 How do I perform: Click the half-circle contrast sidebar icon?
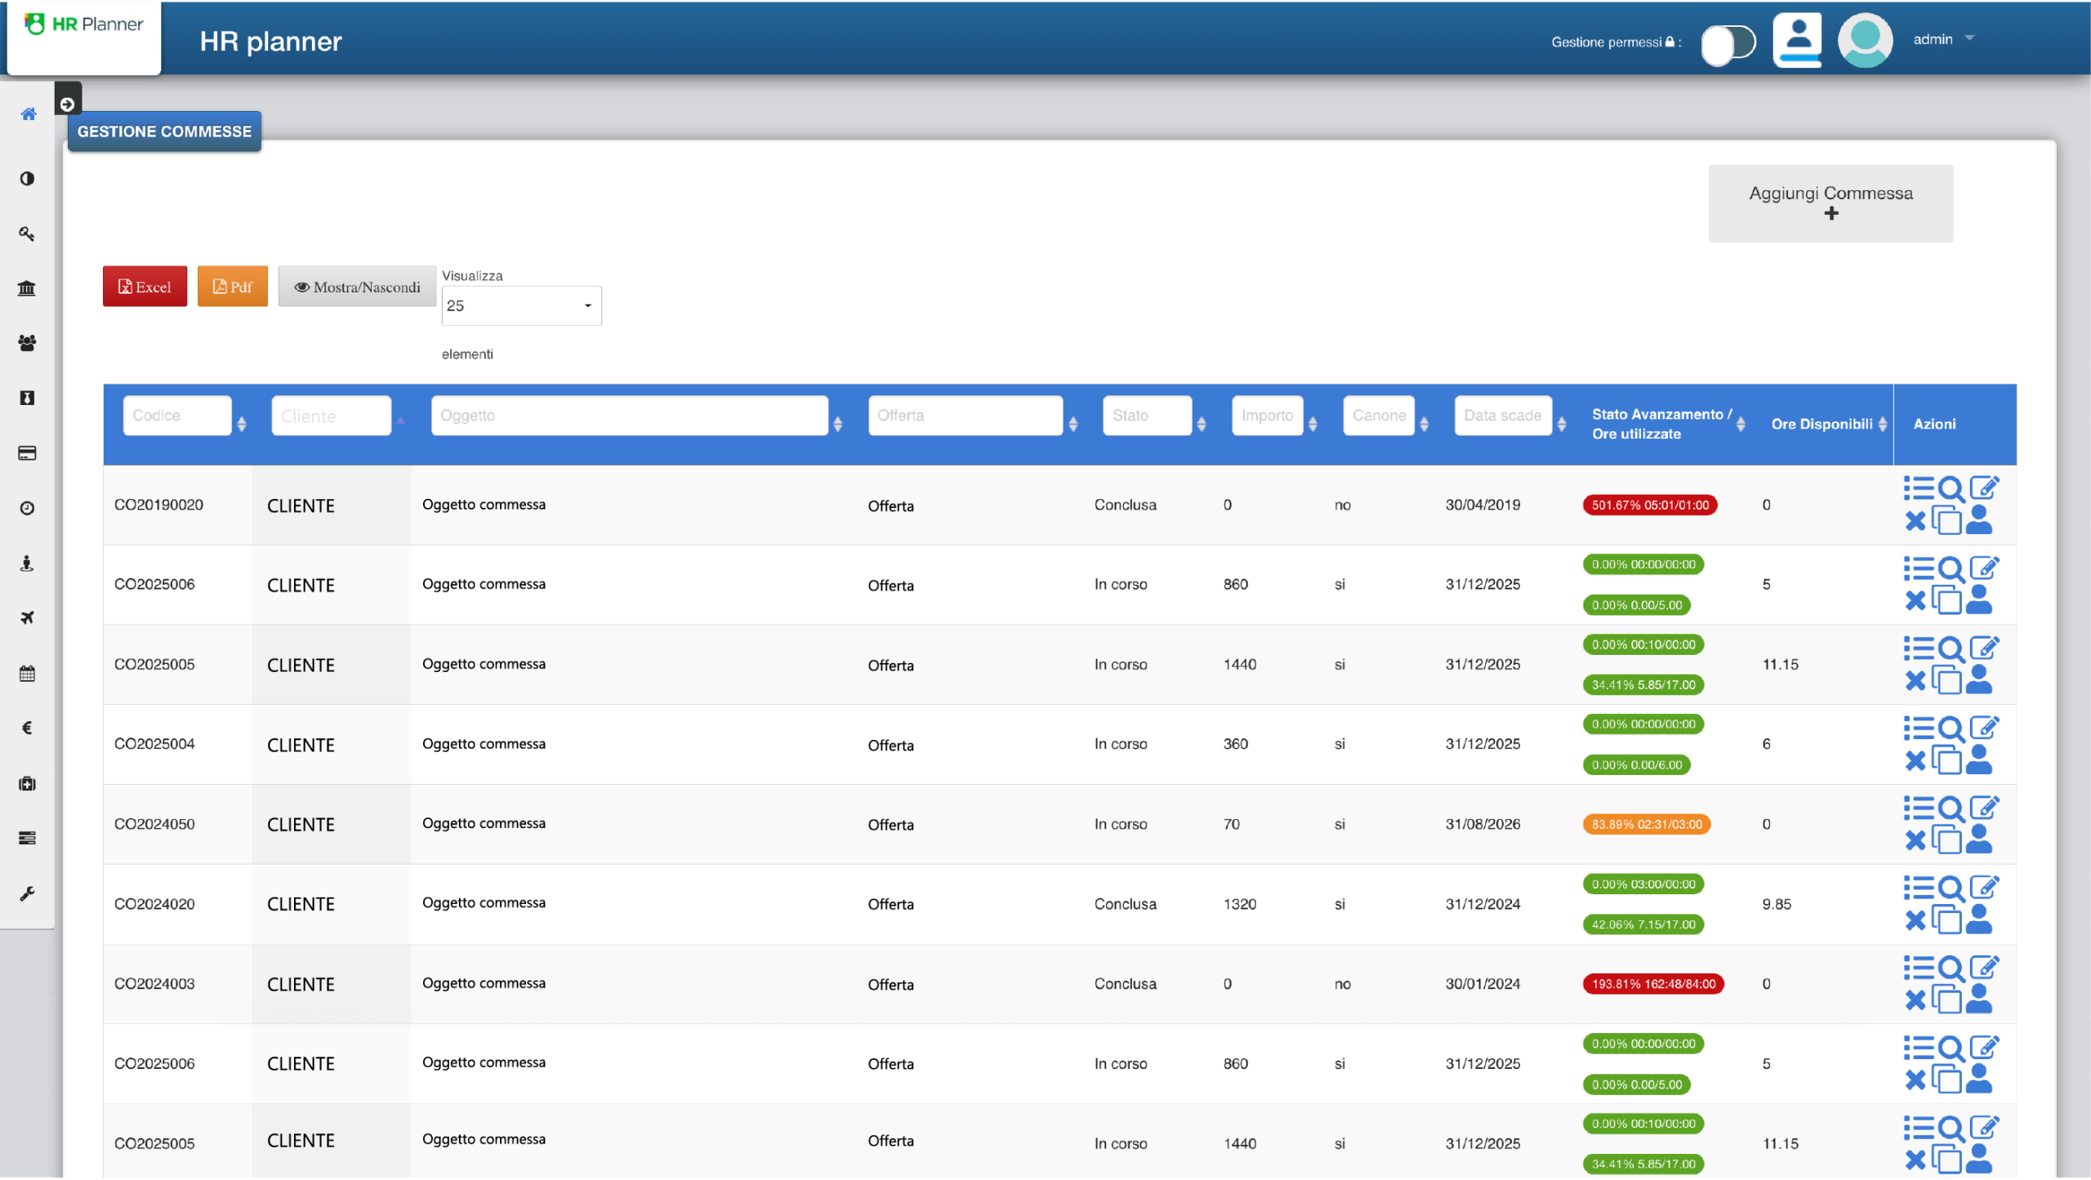coord(27,179)
